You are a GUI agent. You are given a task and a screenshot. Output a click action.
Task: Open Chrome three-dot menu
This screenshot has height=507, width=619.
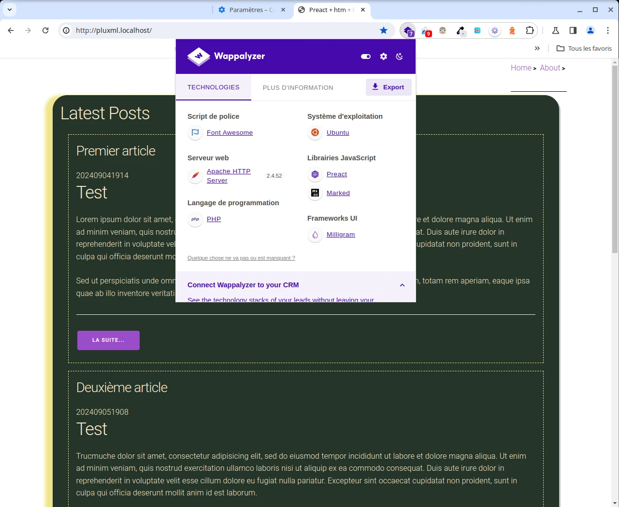coord(608,30)
